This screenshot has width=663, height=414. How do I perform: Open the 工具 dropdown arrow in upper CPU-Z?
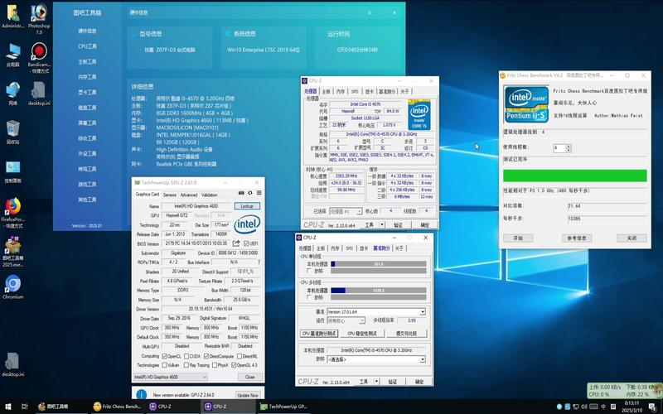coord(382,224)
